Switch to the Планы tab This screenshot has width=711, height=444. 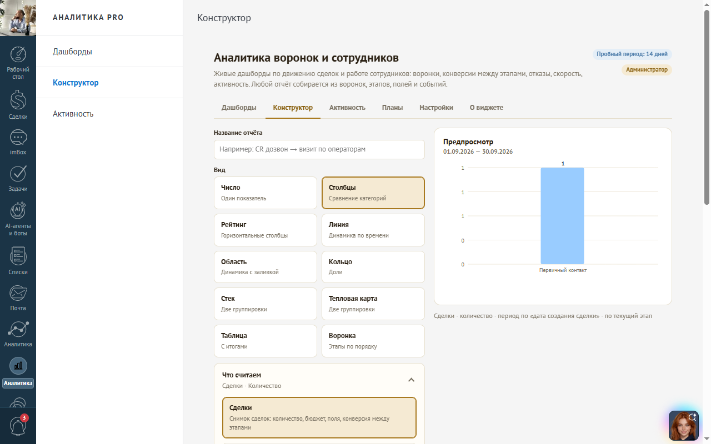pyautogui.click(x=392, y=108)
